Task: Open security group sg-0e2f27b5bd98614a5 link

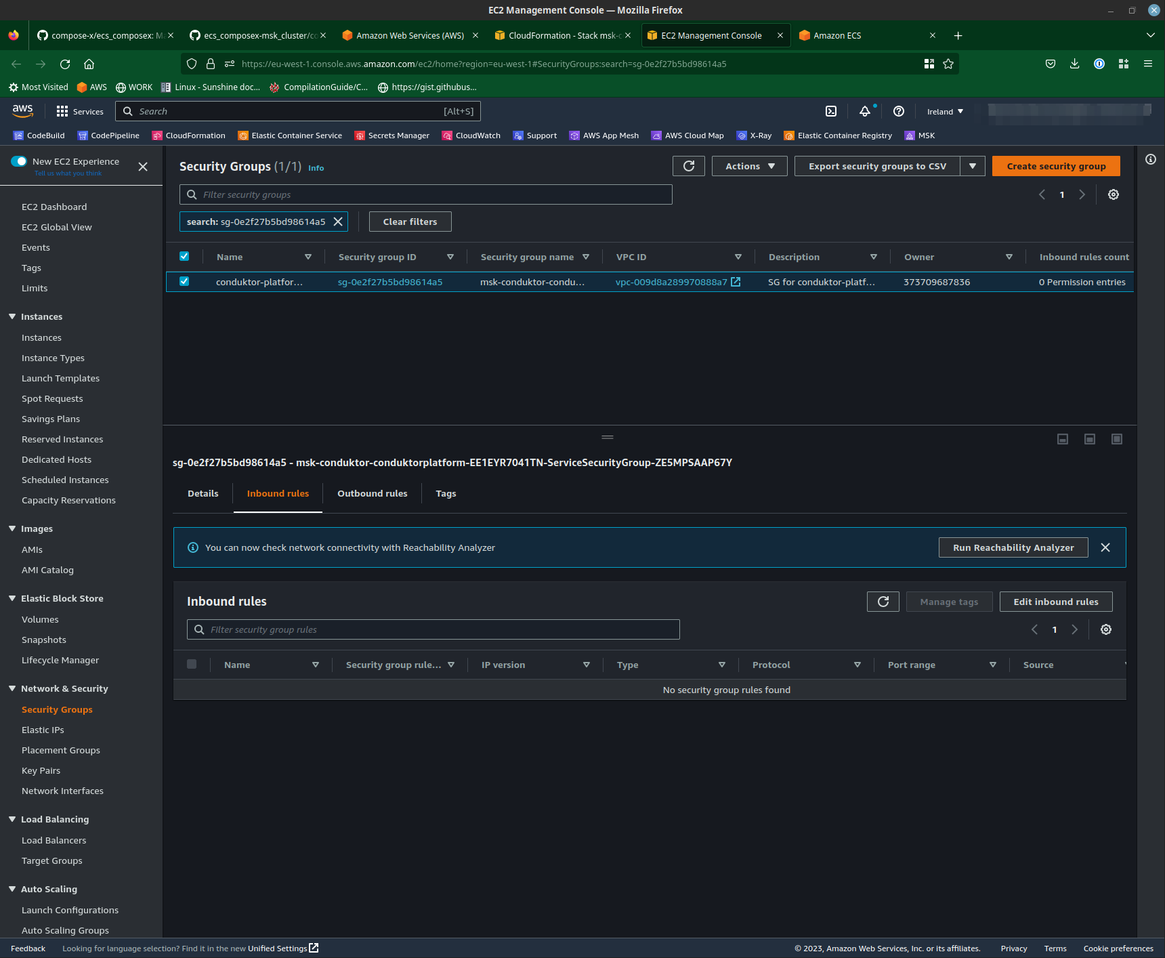Action: [390, 282]
